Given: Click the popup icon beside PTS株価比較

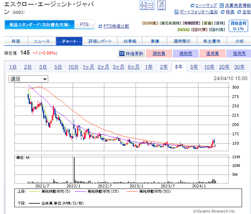Looking at the screenshot, I should (x=100, y=26).
